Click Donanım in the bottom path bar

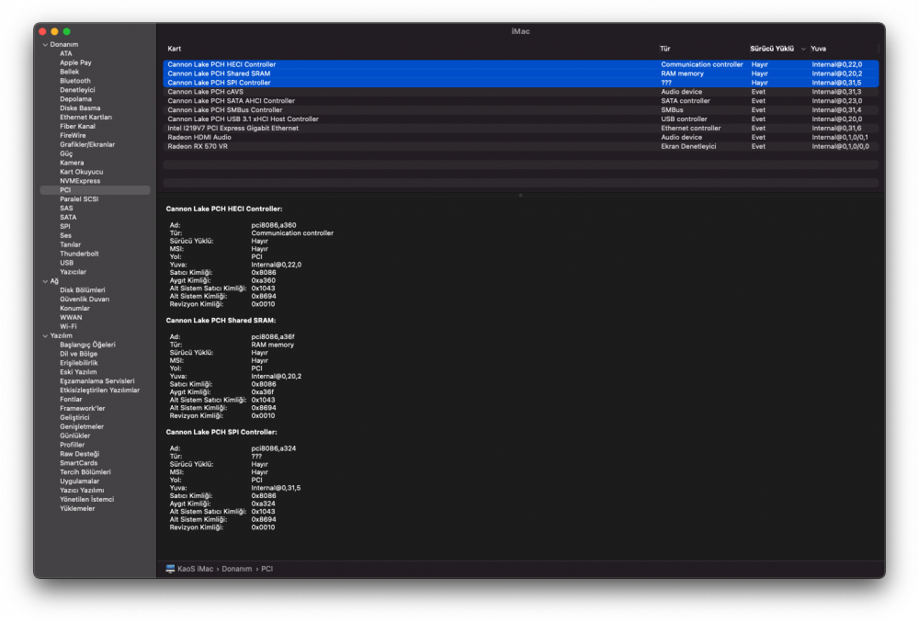(x=237, y=569)
